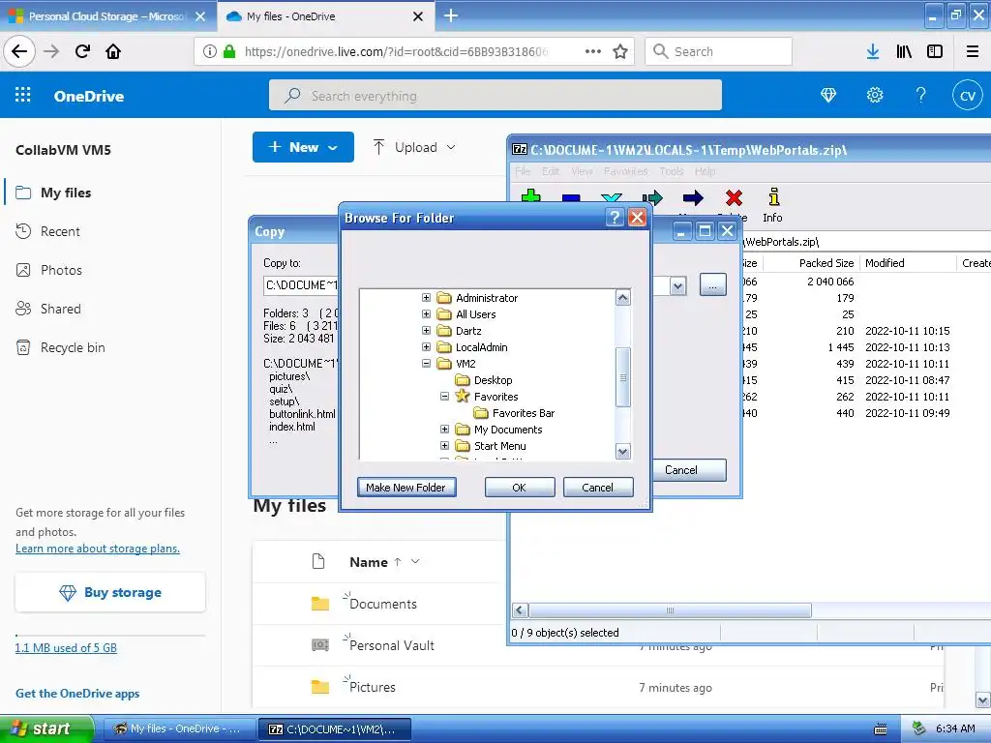Open the 1.1 MB used of 5 GB link
This screenshot has width=991, height=743.
point(66,647)
